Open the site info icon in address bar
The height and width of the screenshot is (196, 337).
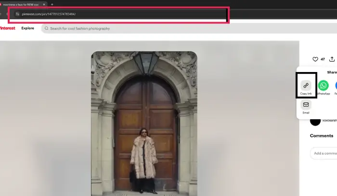point(17,14)
